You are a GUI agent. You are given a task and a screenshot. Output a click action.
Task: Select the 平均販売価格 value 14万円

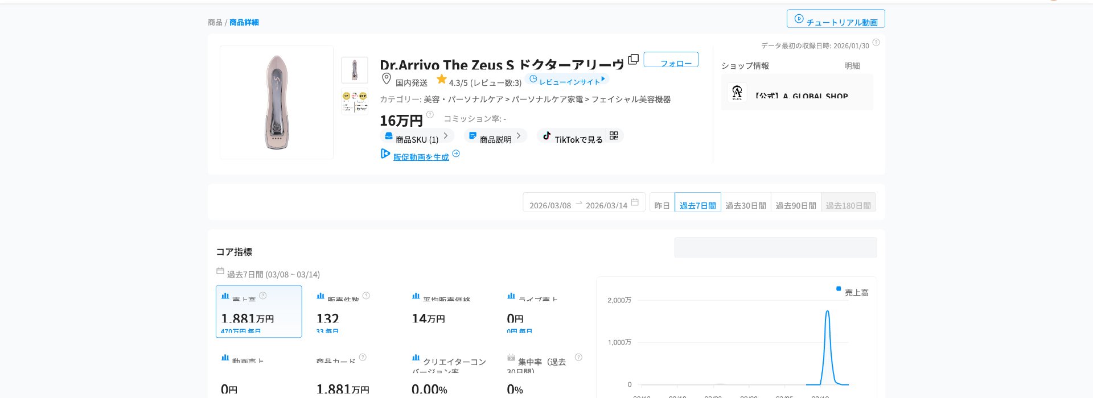428,318
